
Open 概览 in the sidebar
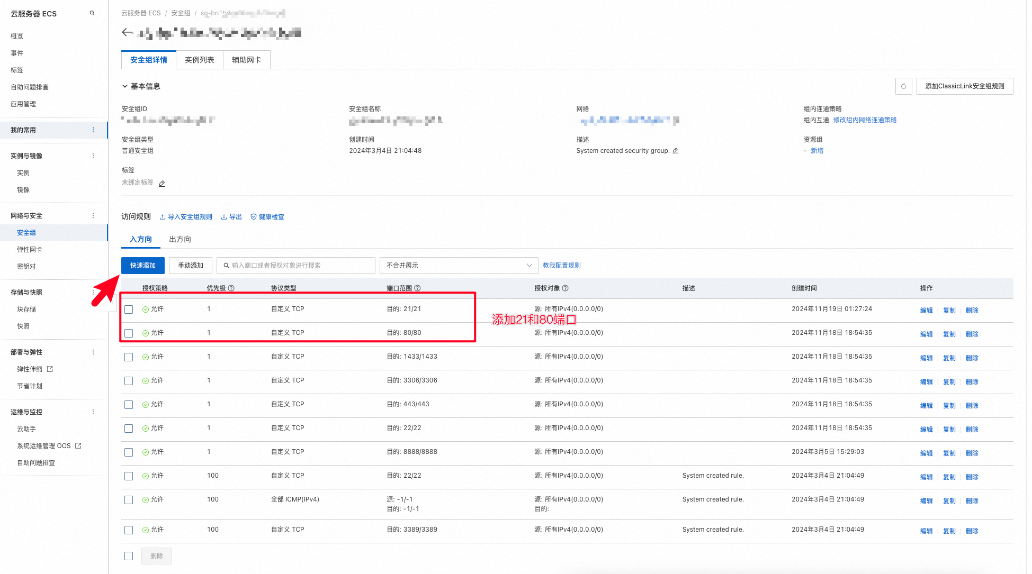click(17, 37)
